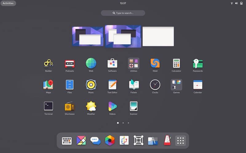Launch the tangram puzzle app from dock
246x153 pixels.
[x=81, y=140]
